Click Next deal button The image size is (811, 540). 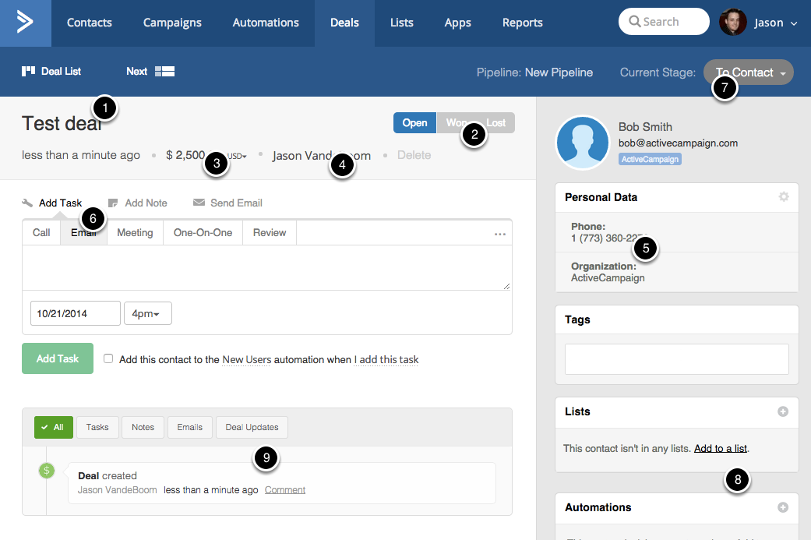pos(136,72)
